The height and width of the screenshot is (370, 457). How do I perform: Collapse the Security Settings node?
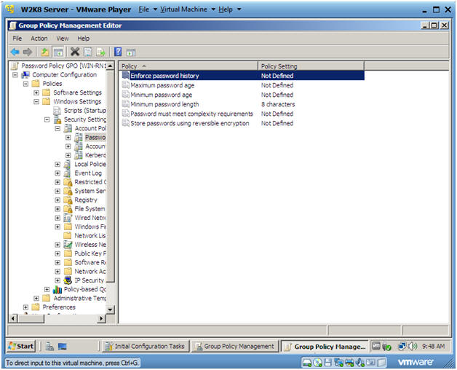(x=47, y=119)
